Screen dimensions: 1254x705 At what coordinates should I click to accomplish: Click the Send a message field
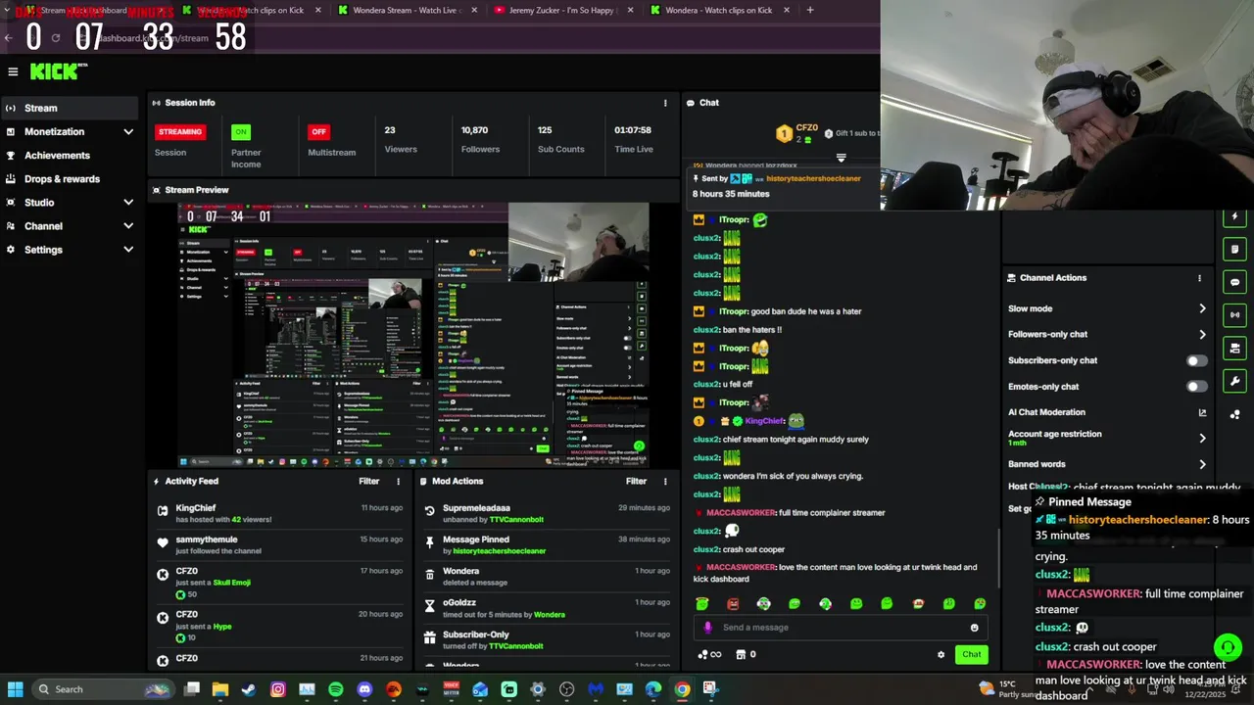(x=843, y=628)
